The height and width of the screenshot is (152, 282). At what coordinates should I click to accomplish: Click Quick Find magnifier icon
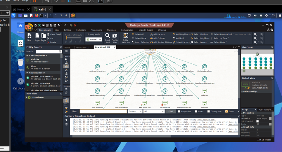pos(108,36)
